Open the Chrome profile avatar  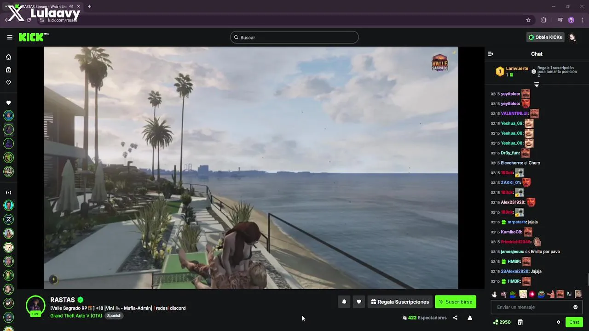(x=571, y=20)
